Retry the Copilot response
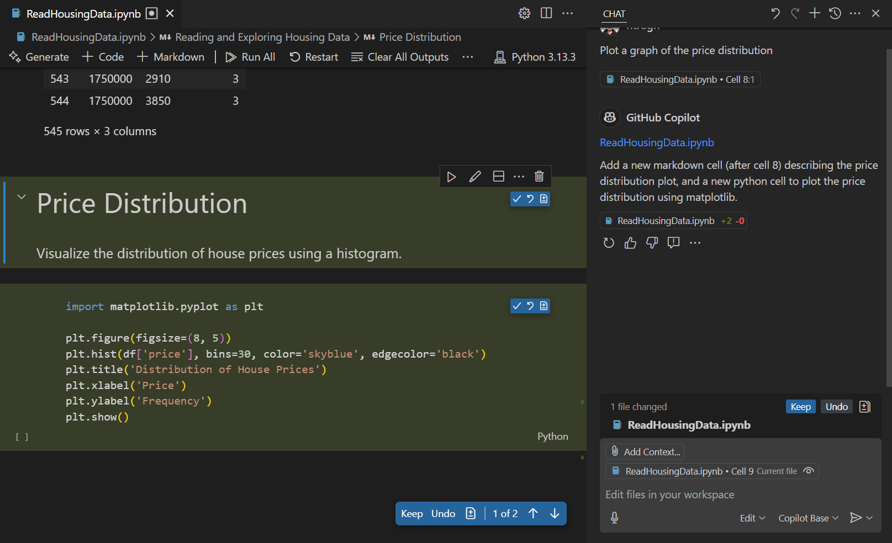This screenshot has height=543, width=892. [609, 243]
